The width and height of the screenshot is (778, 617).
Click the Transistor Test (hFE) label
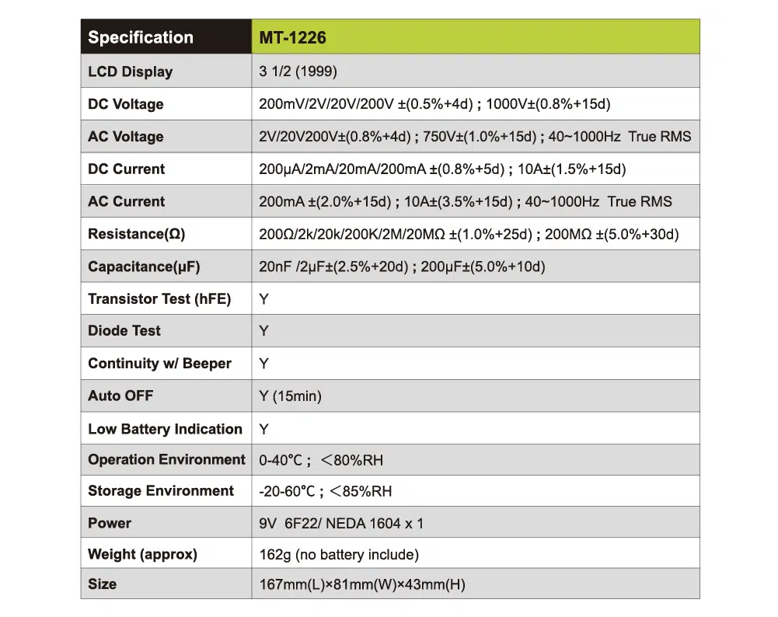(159, 299)
